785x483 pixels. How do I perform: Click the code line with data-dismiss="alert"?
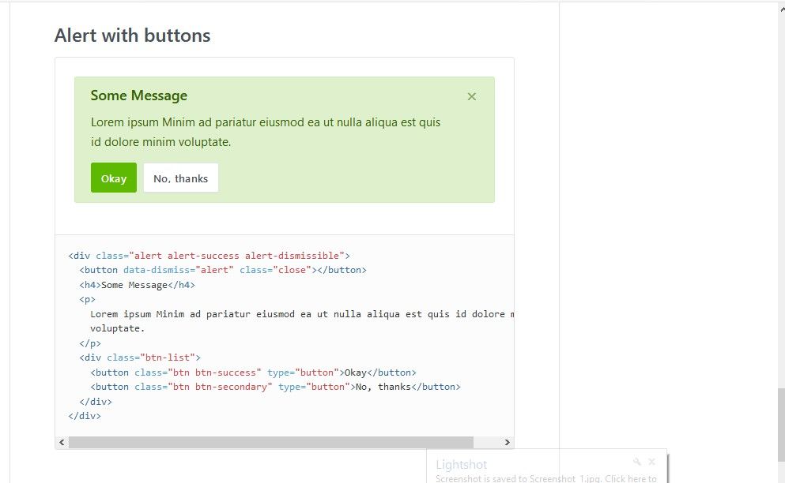(223, 270)
